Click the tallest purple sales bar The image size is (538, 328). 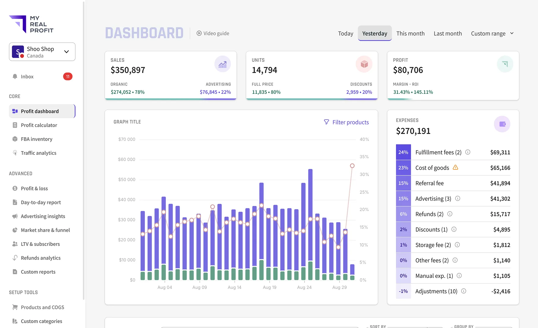[311, 215]
